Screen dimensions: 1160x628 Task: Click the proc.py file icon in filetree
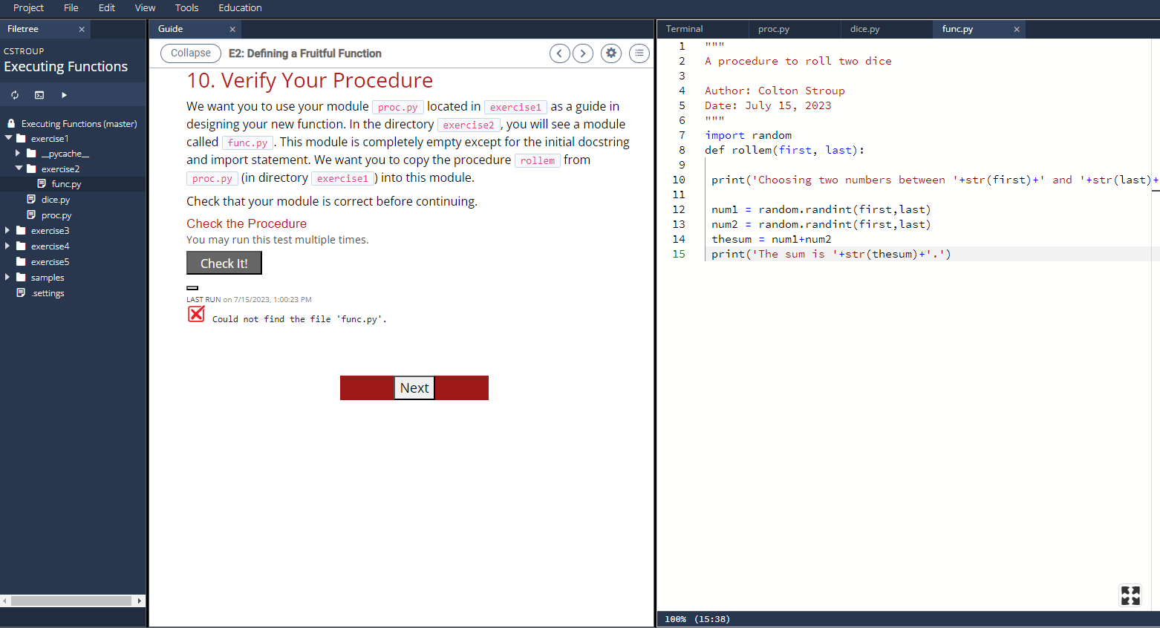31,215
